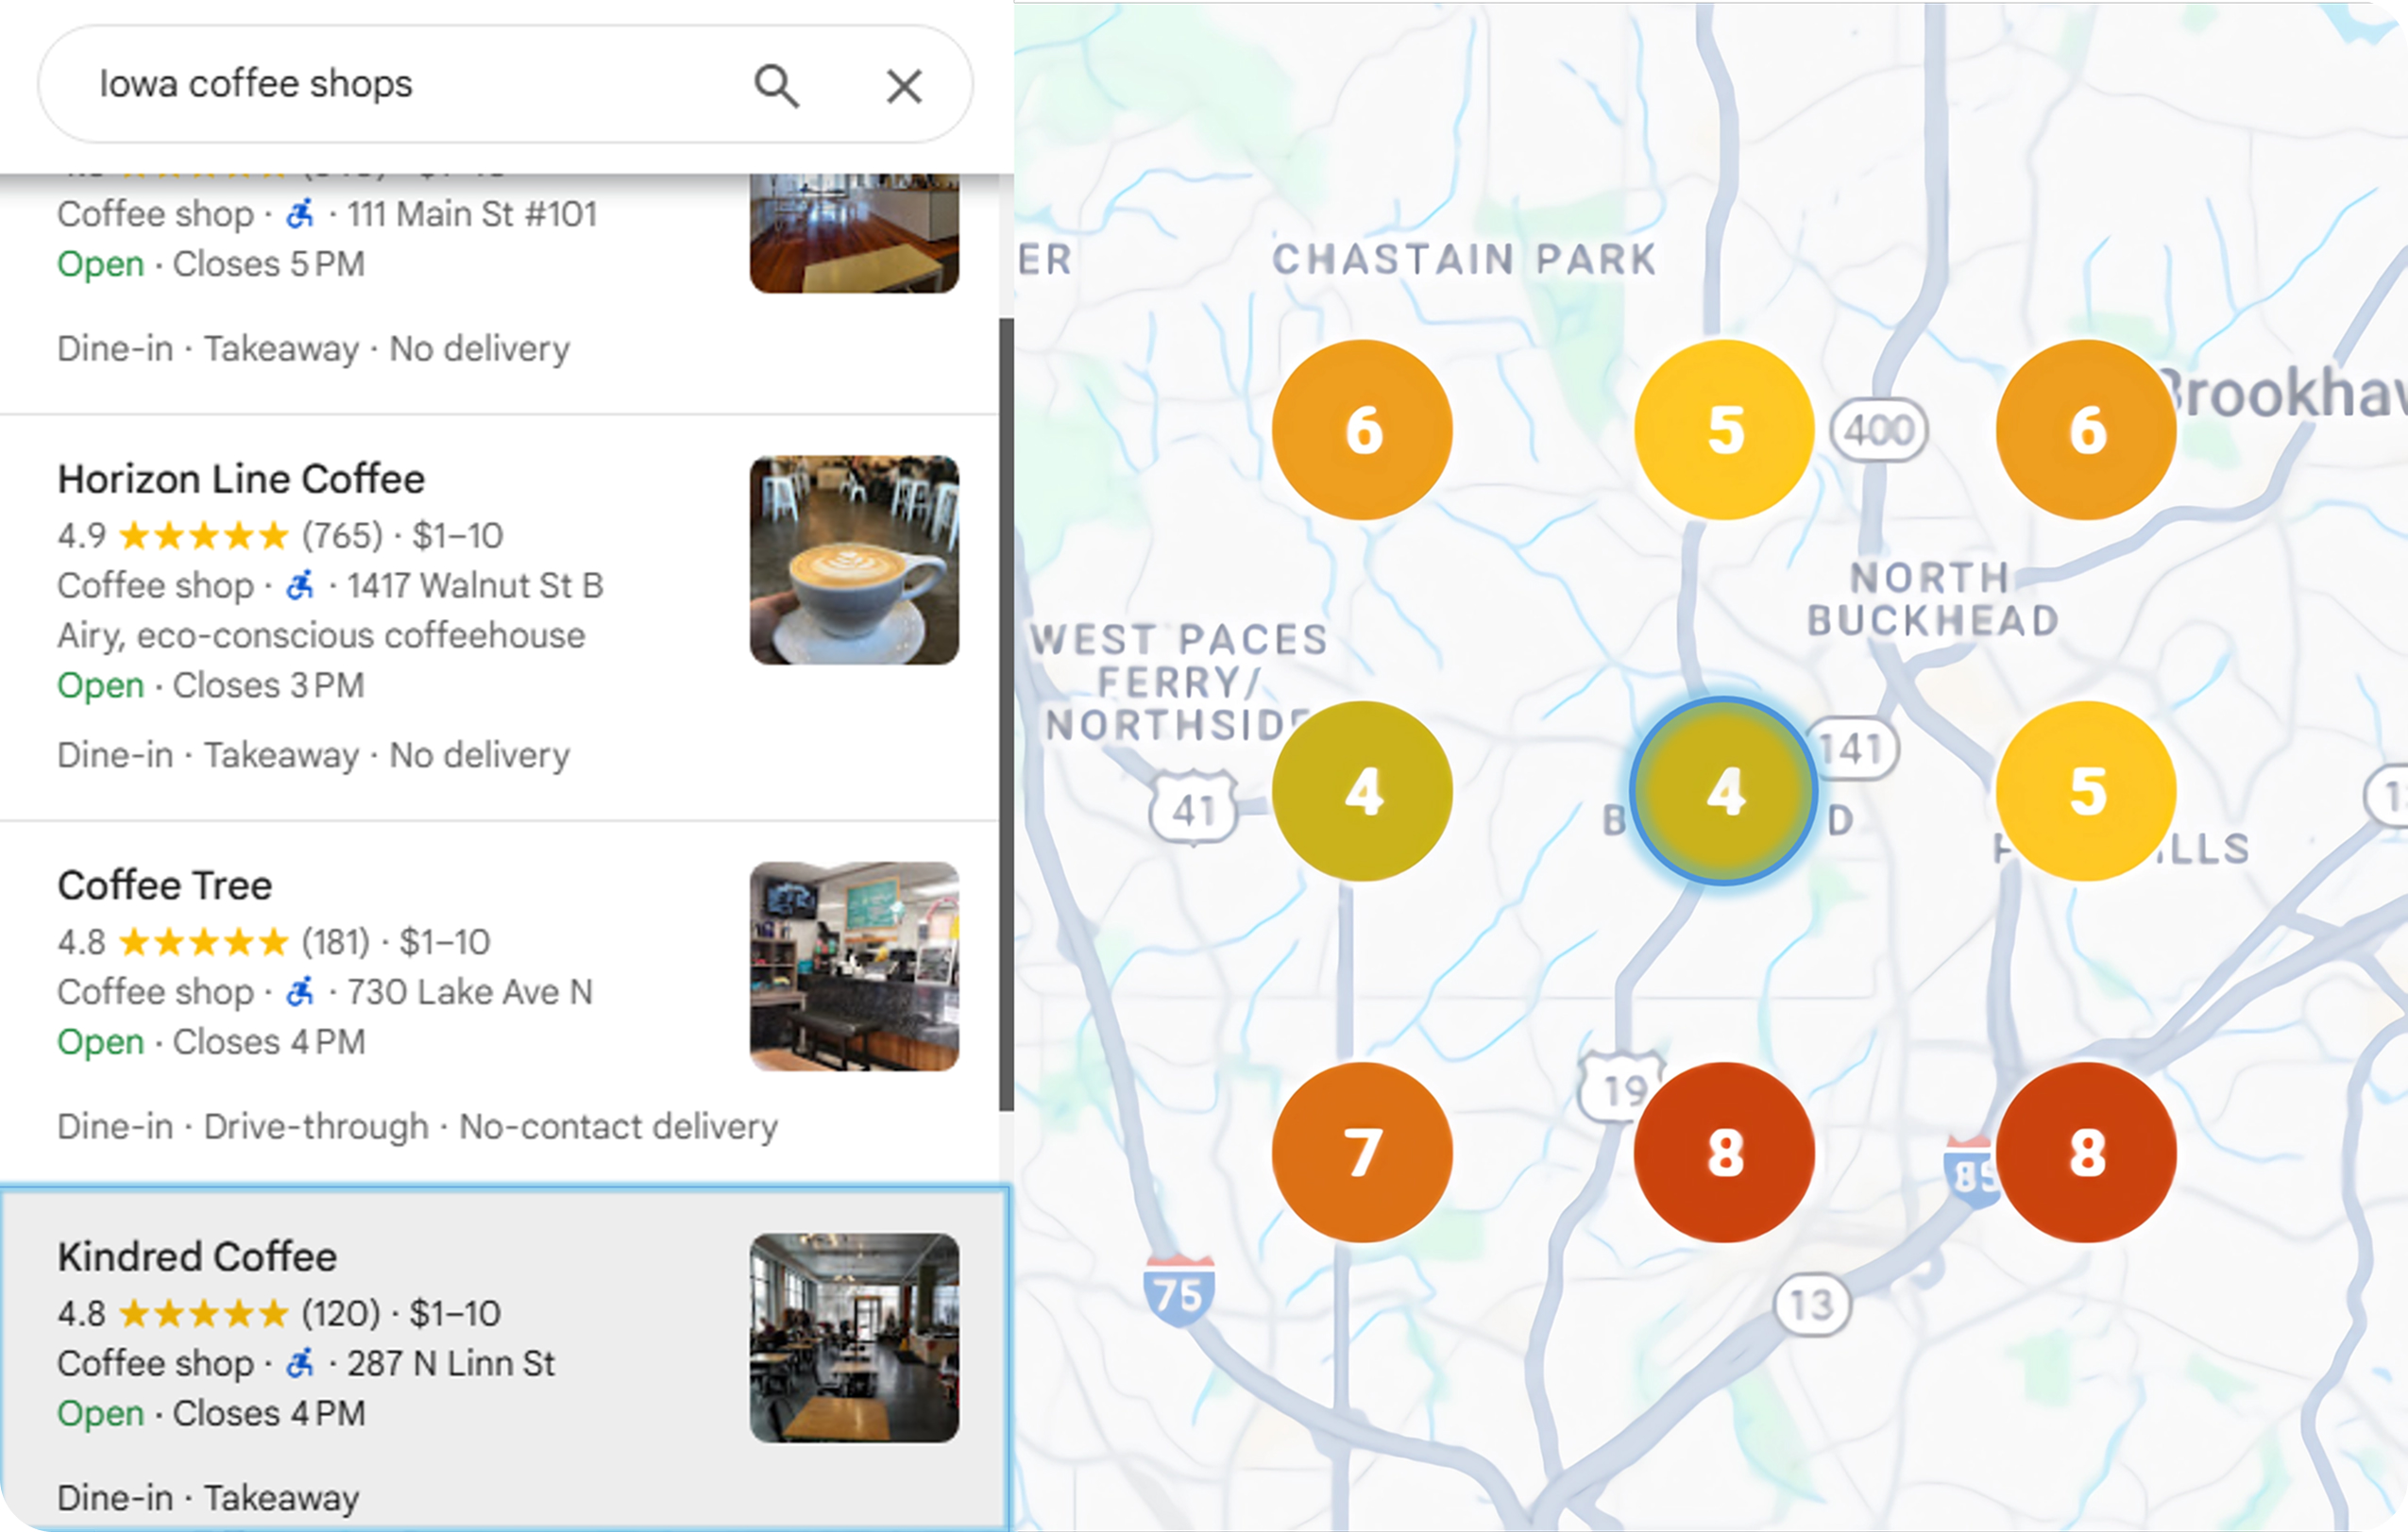
Task: Select the 8 cluster covering the I-85 shield
Action: pos(2086,1153)
